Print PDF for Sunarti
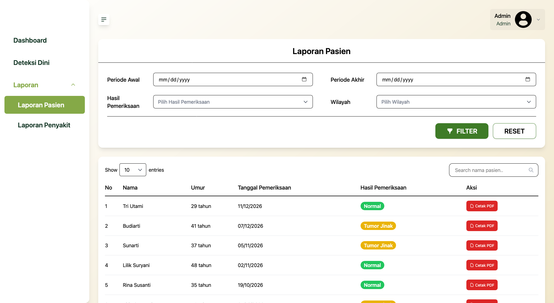 [482, 246]
